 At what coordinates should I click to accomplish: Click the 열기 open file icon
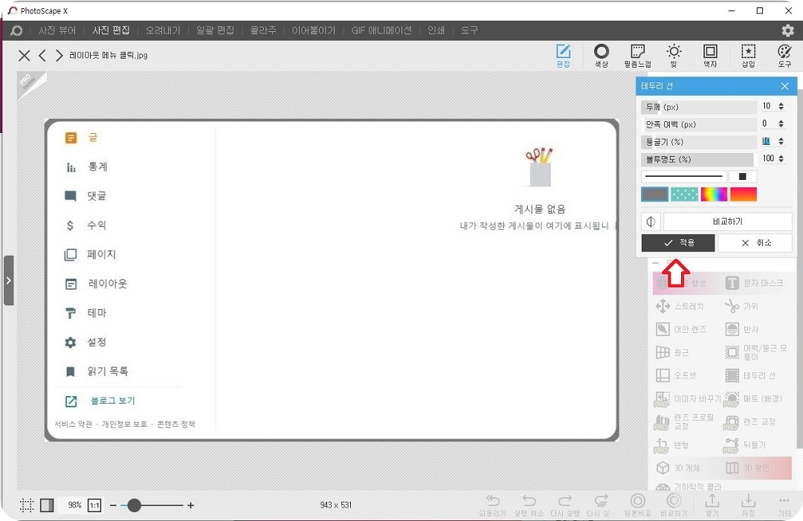(712, 505)
